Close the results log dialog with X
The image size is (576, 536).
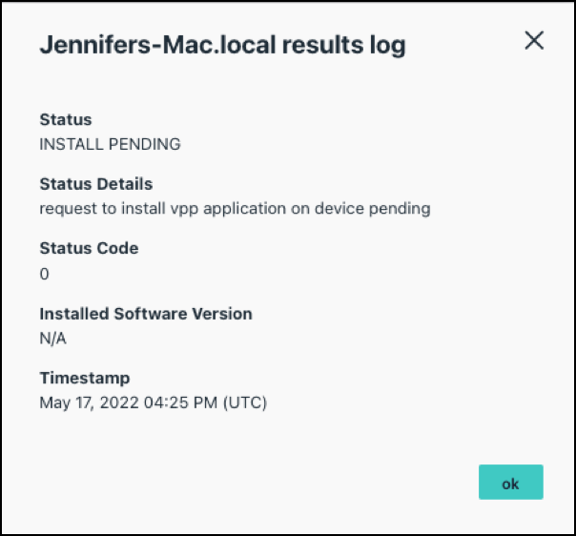(534, 40)
